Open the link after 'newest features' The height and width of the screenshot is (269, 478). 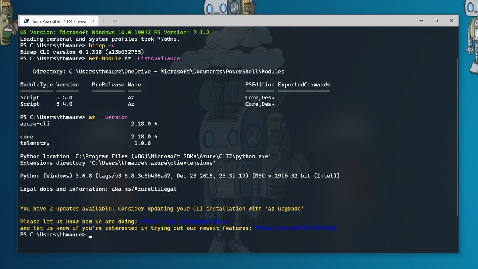tap(296, 228)
